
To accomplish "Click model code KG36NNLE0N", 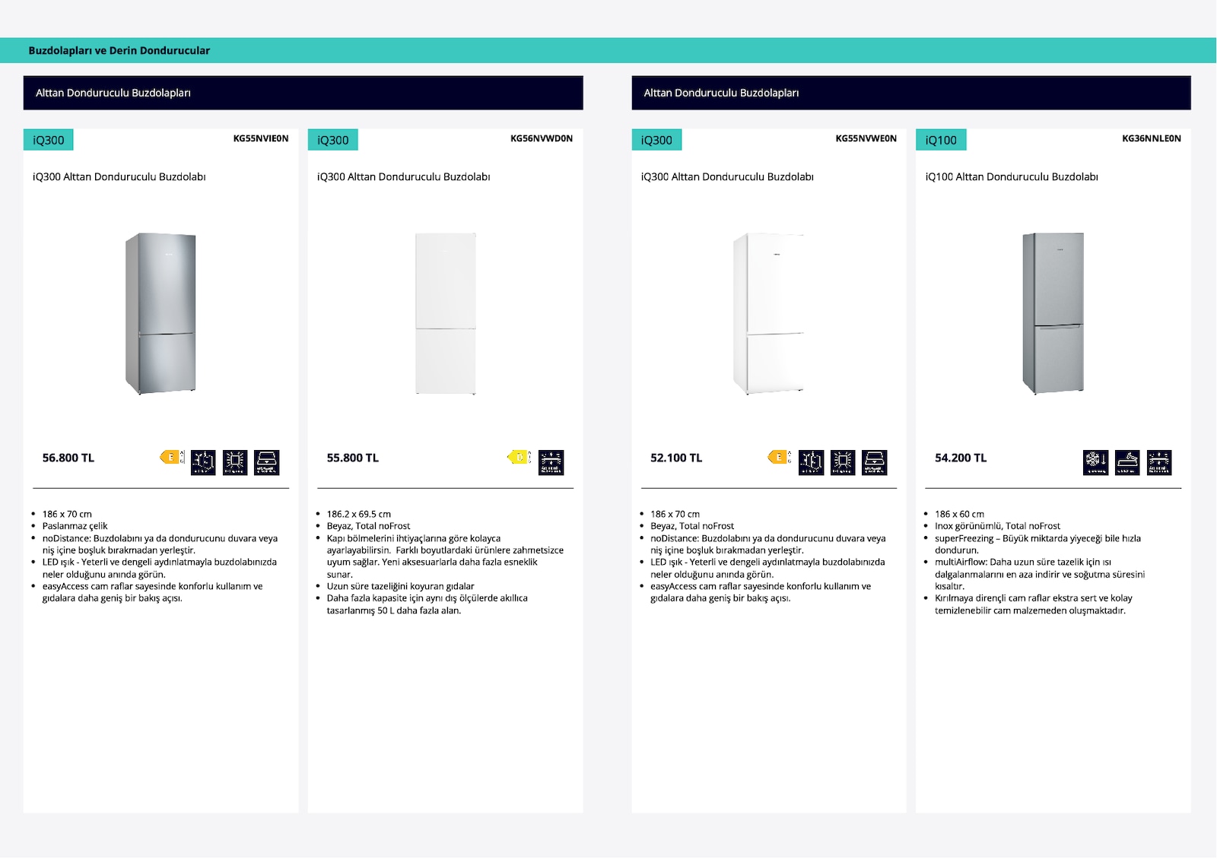I will 1152,138.
